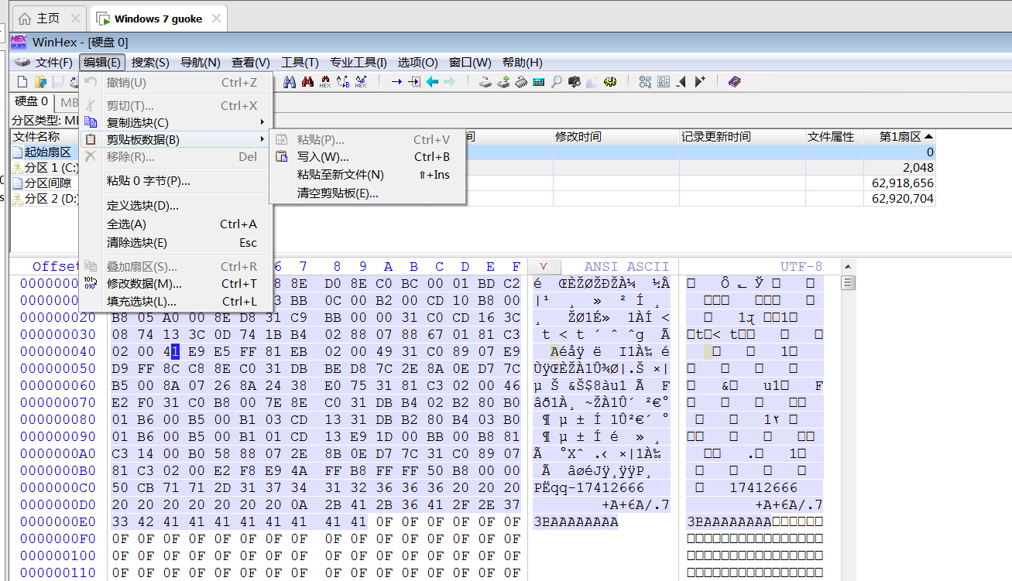Select the 硬盘 0 tab
The height and width of the screenshot is (581, 1012).
tap(32, 102)
